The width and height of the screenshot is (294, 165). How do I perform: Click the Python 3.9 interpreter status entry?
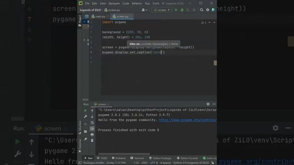191,163
